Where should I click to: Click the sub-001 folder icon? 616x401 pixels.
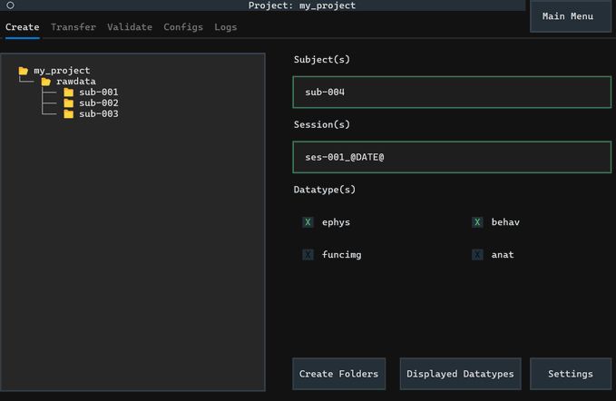68,93
